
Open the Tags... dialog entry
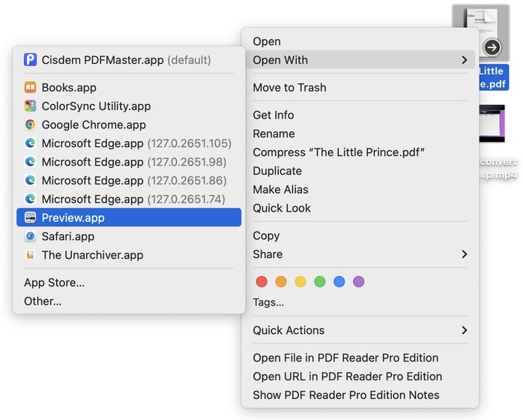pos(360,302)
